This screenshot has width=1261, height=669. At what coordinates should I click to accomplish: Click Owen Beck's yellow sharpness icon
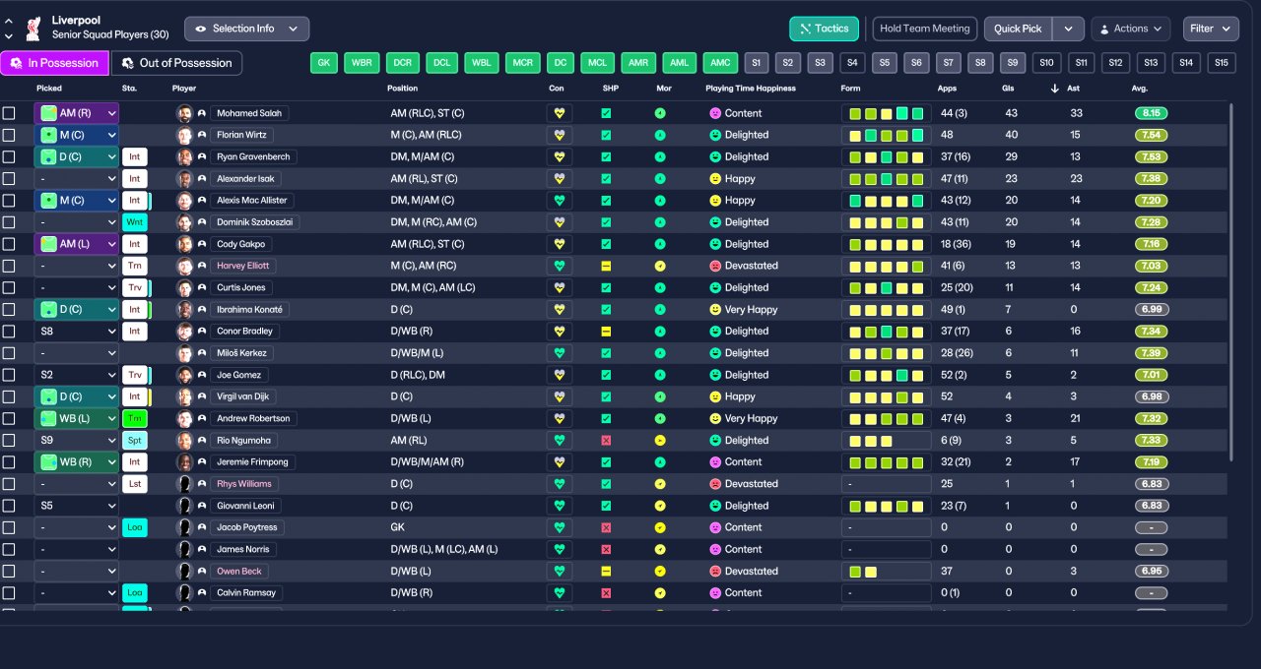click(606, 571)
